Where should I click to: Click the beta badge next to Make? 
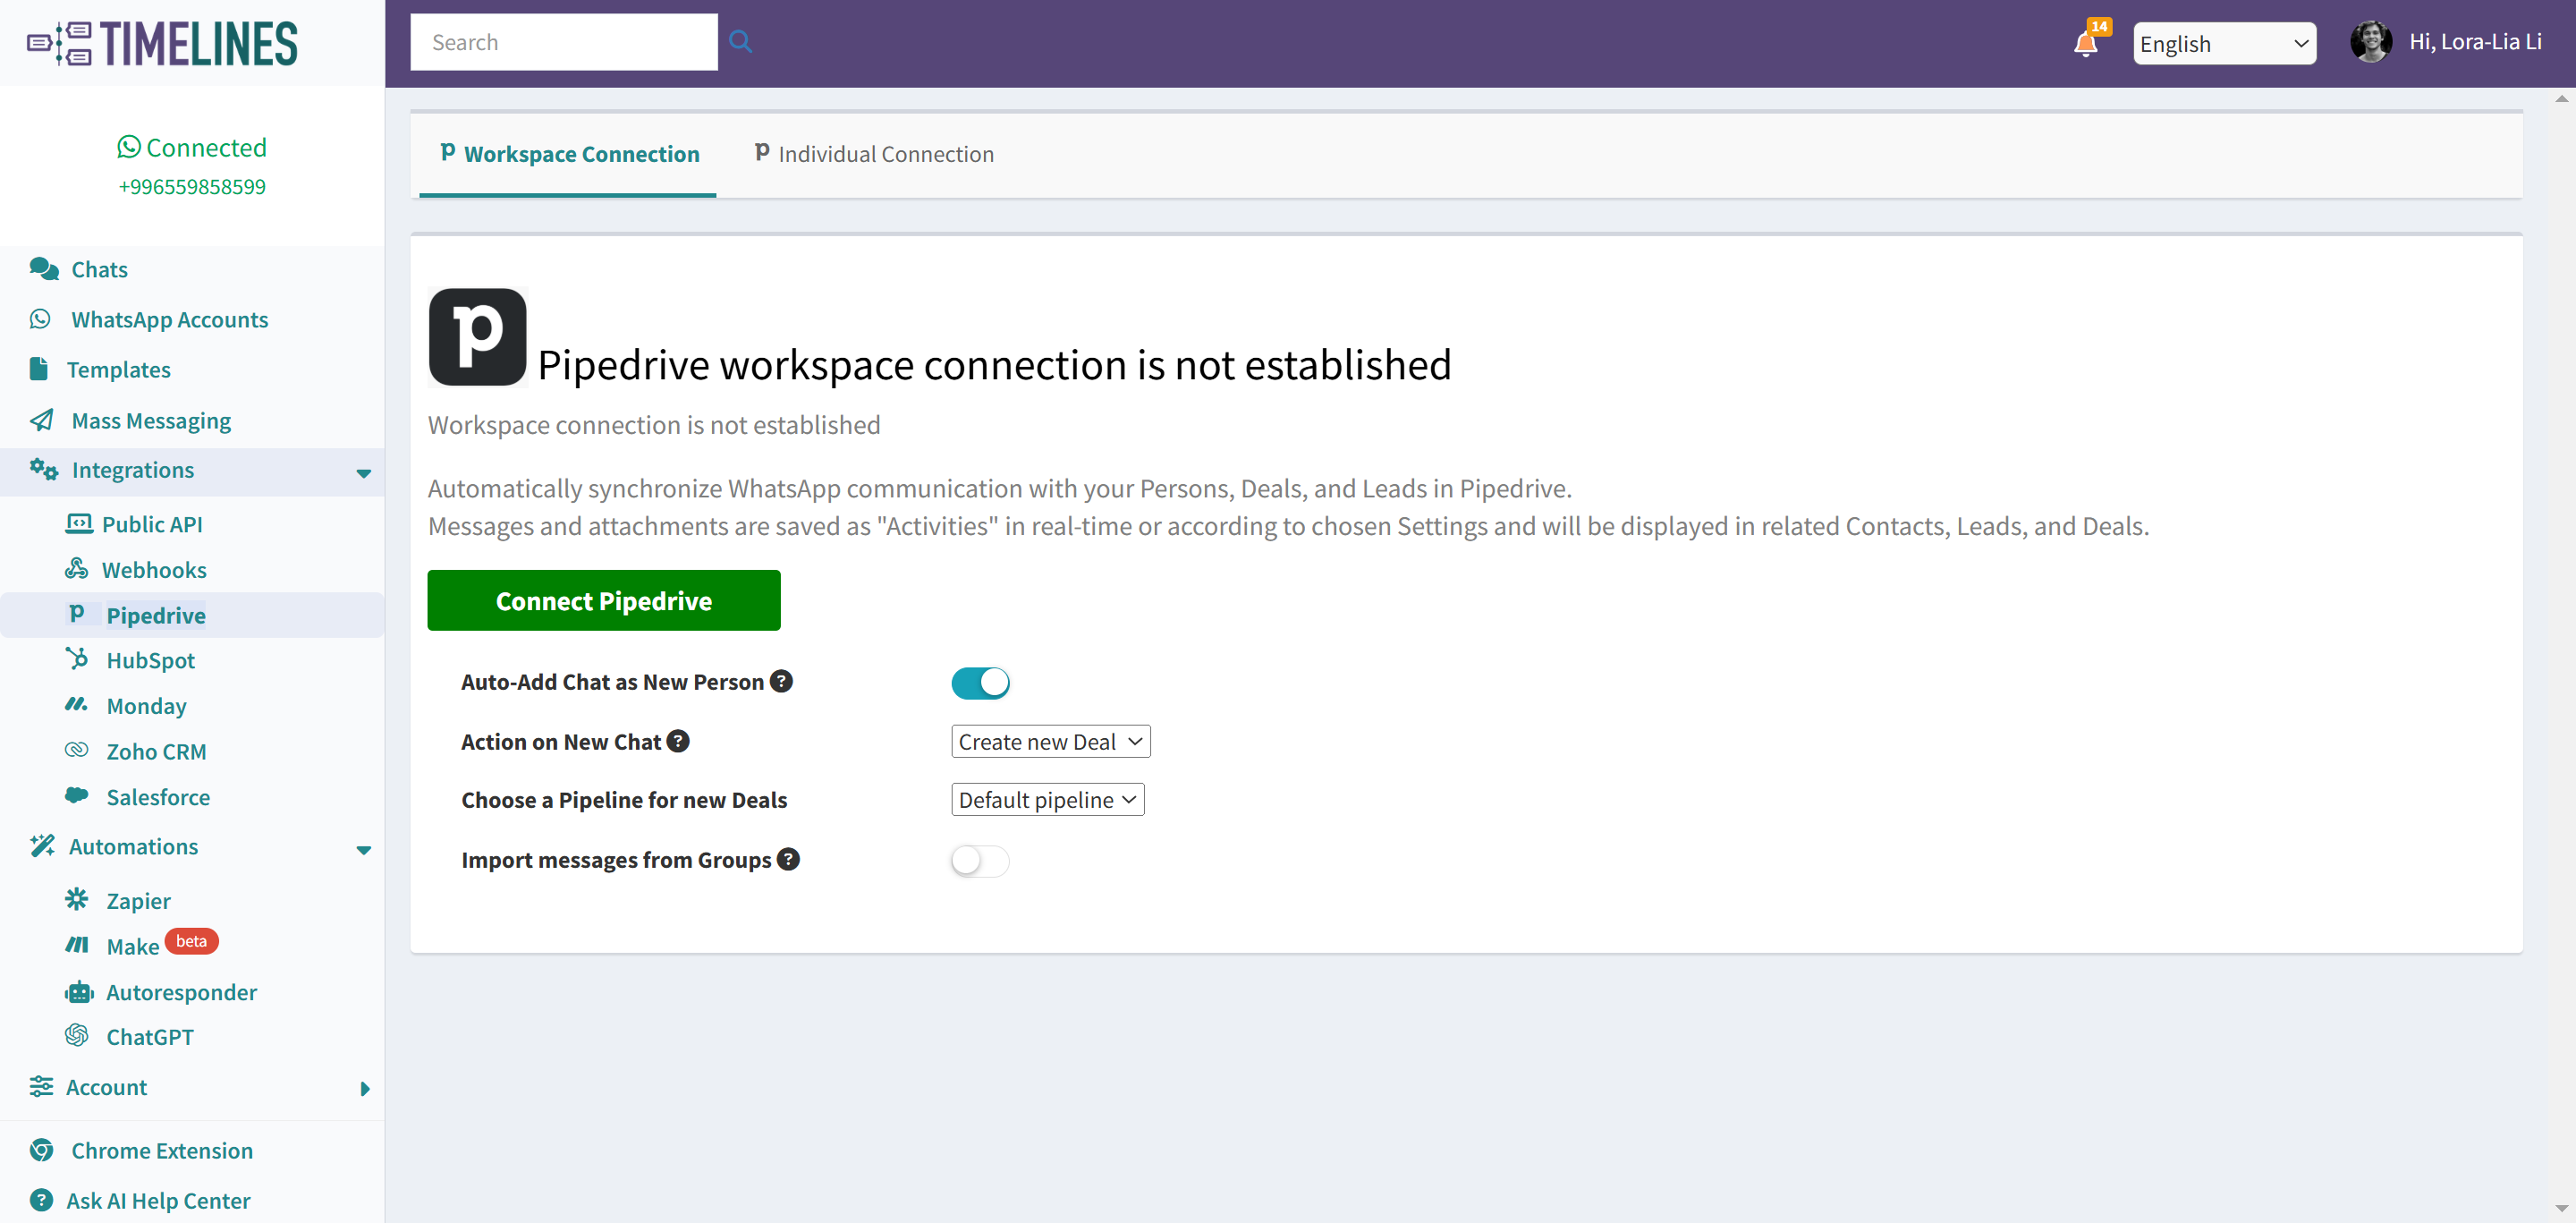coord(191,941)
